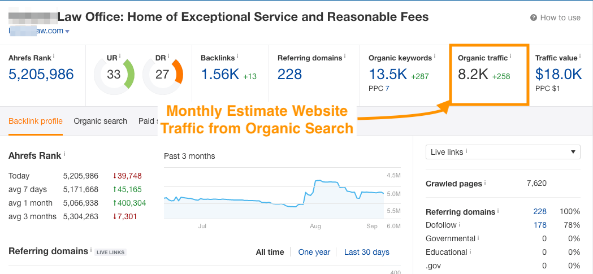
Task: Open Dofollow count 178
Action: click(540, 225)
